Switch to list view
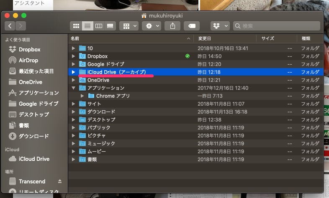This screenshot has height=198, width=329. pyautogui.click(x=87, y=26)
